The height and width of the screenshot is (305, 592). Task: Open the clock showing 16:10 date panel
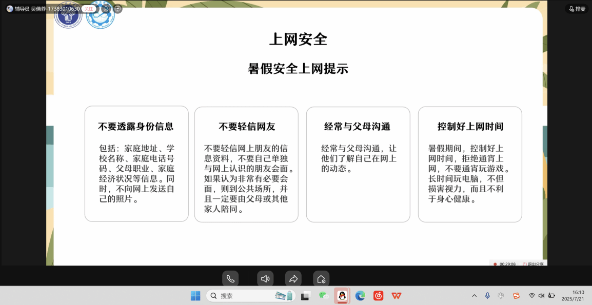[573, 295]
